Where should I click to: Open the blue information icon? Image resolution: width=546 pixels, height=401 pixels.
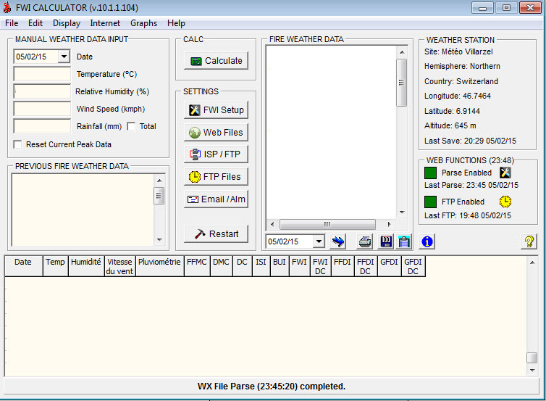427,241
